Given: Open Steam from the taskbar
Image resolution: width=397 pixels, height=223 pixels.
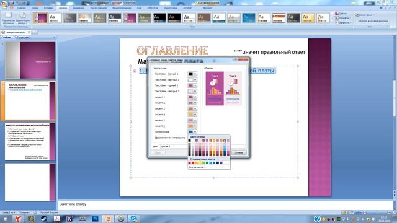Looking at the screenshot, I should 44,219.
